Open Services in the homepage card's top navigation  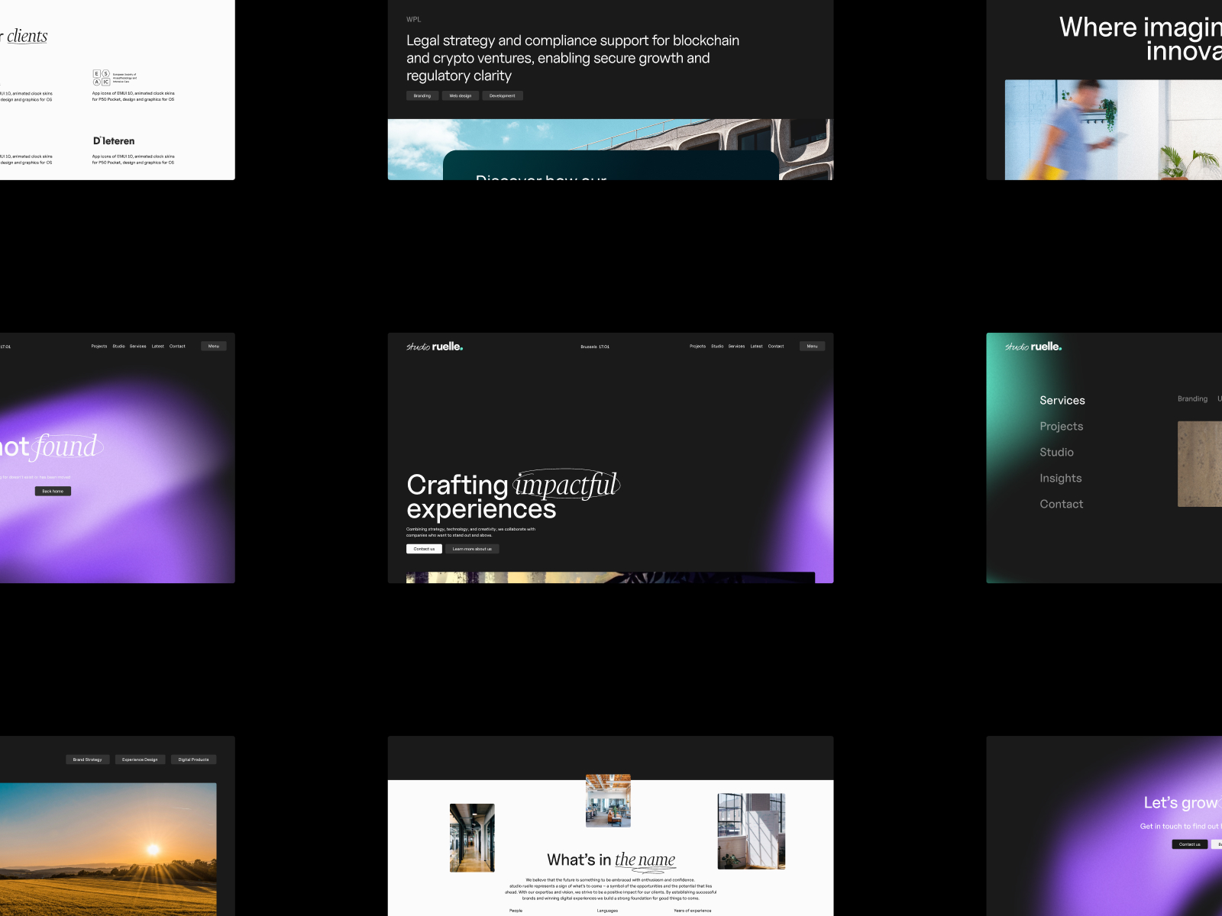click(x=736, y=347)
